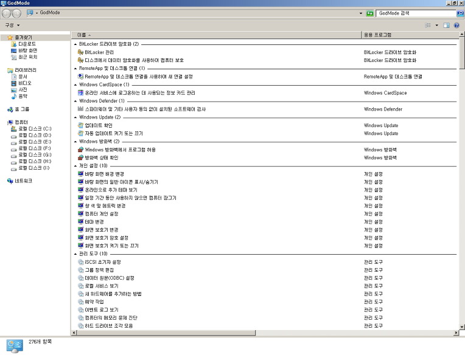Sort by the 이름 column header

coord(216,35)
